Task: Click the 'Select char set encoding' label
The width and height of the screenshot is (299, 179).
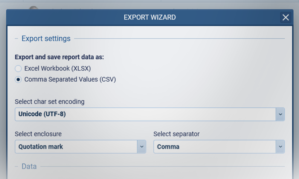Action: coord(50,101)
